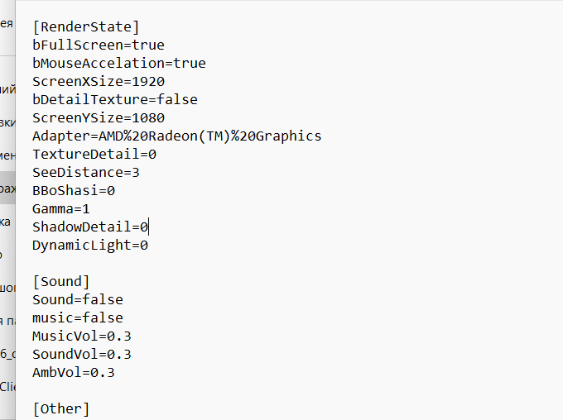The height and width of the screenshot is (420, 563).
Task: Click the [Other] section header
Action: coord(61,409)
